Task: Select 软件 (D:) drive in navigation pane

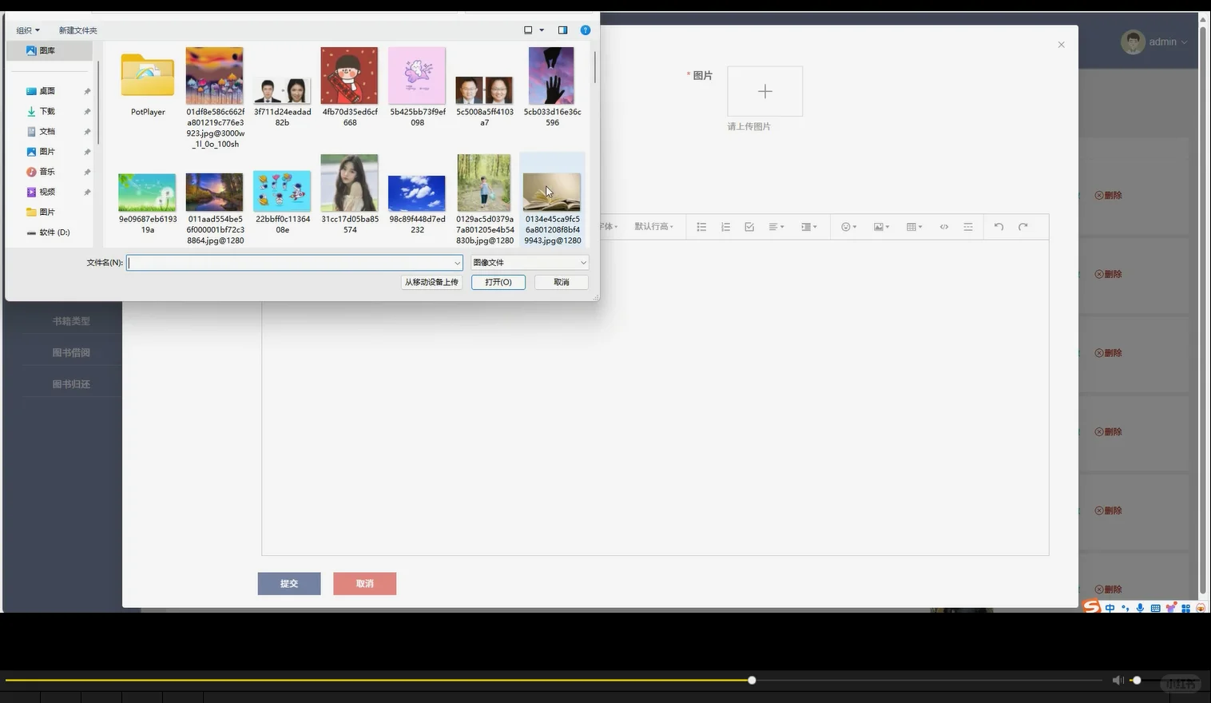Action: (x=48, y=232)
